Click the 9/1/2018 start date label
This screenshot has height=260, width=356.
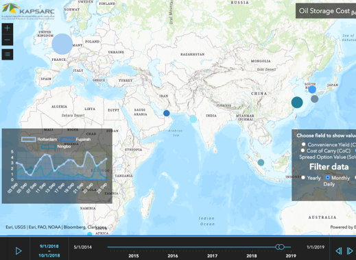pyautogui.click(x=49, y=246)
